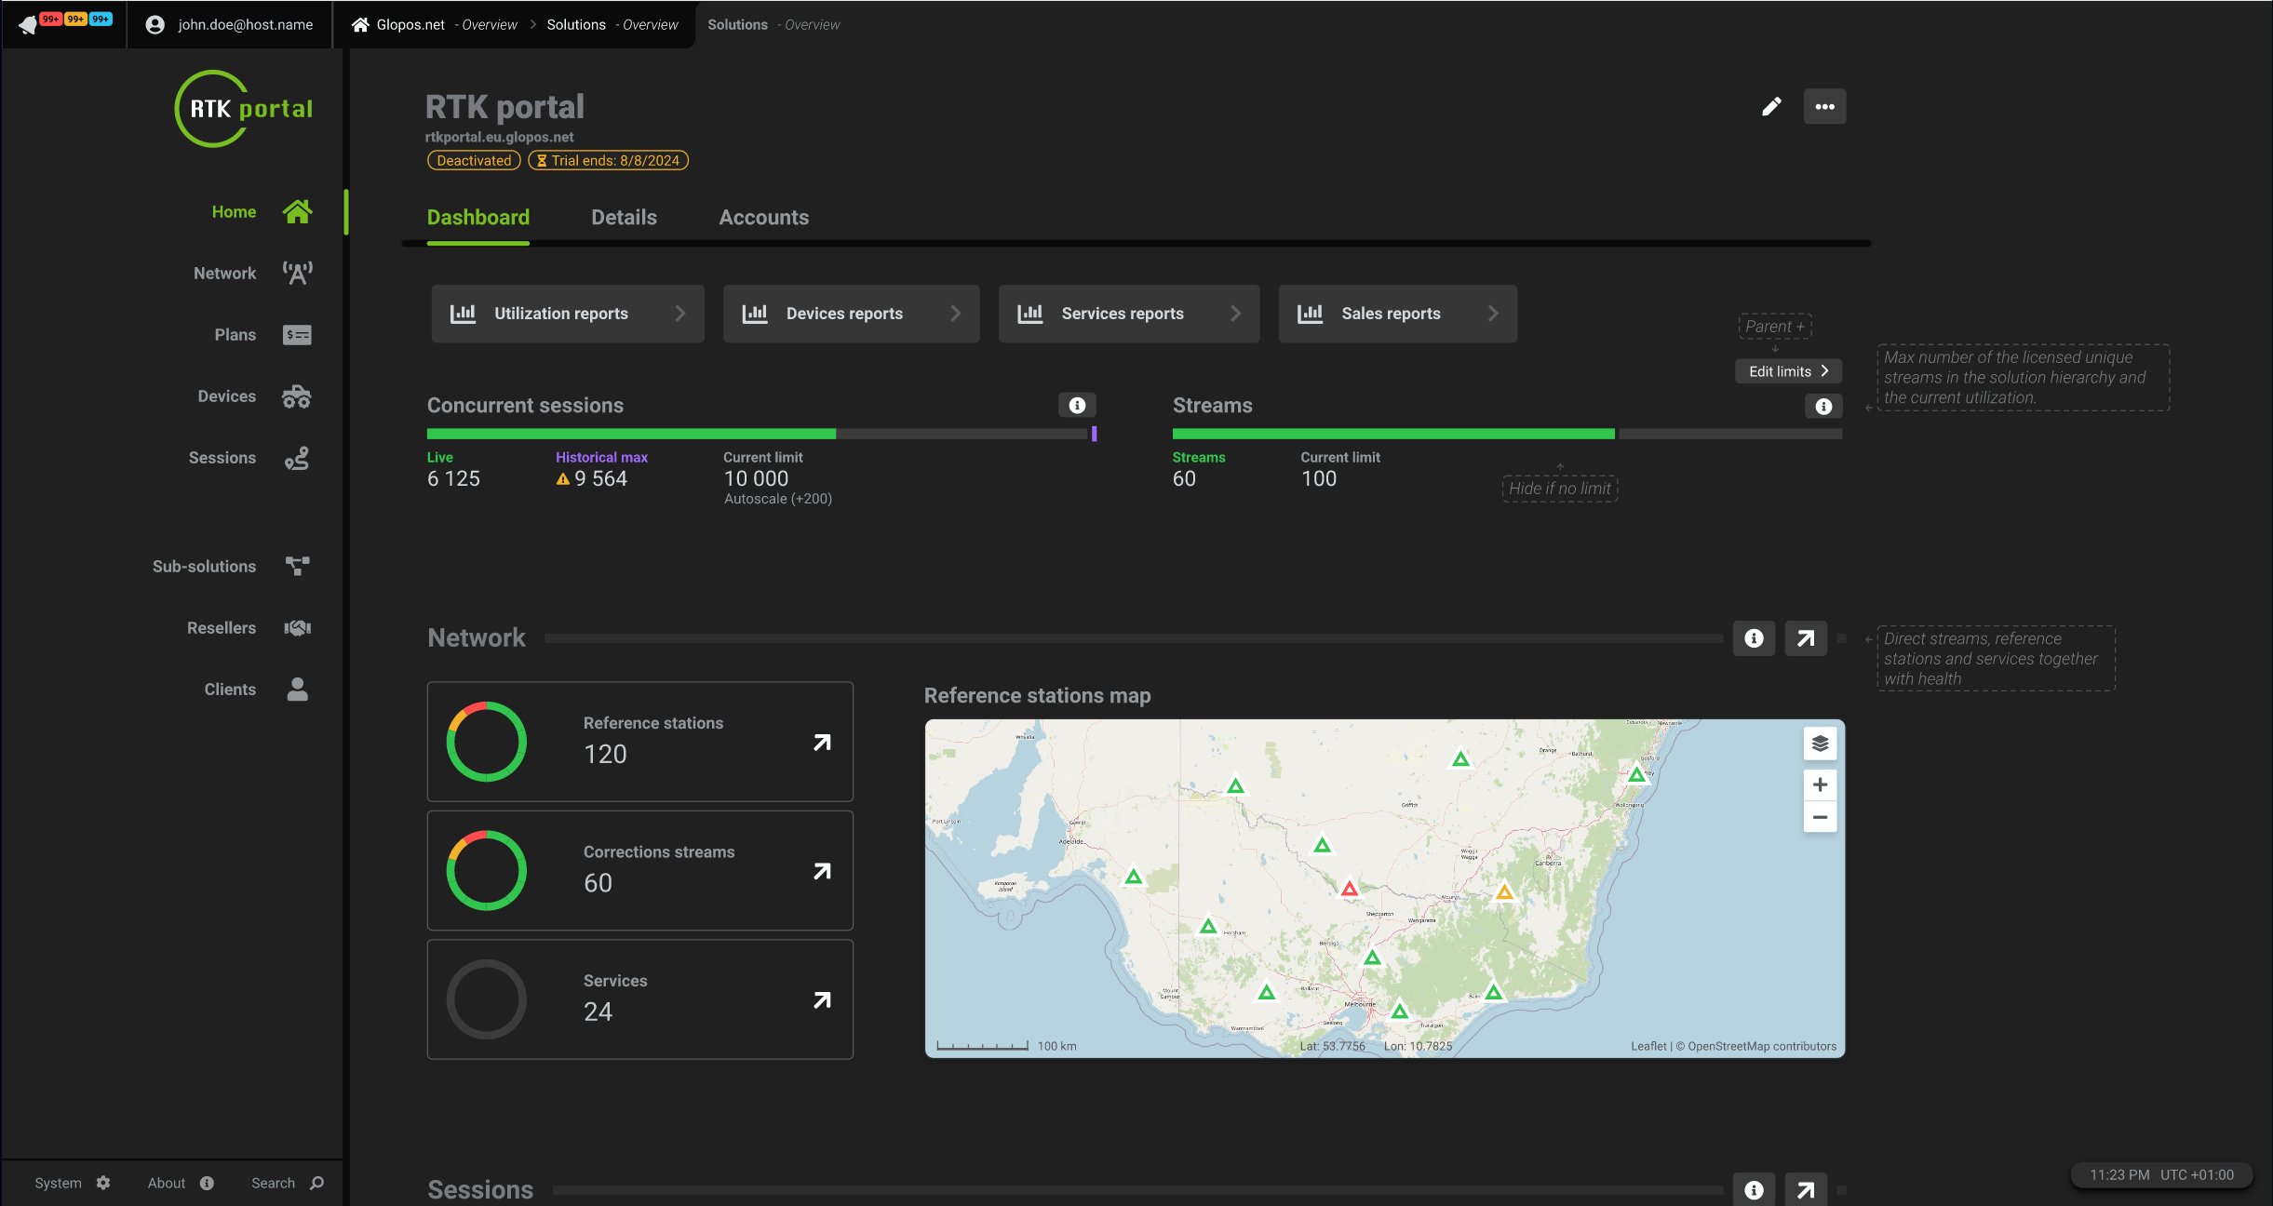Click the pencil edit icon near RTK portal
The height and width of the screenshot is (1206, 2273).
point(1769,106)
